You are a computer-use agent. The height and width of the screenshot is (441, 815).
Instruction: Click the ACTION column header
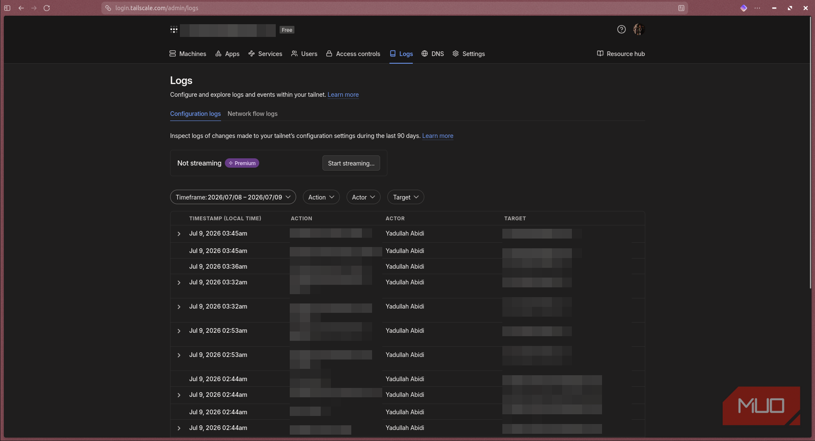301,219
